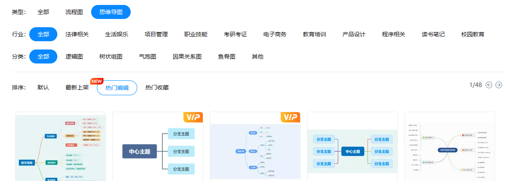Image resolution: width=507 pixels, height=181 pixels.
Task: Select 全部 in the 分类 row
Action: [43, 56]
